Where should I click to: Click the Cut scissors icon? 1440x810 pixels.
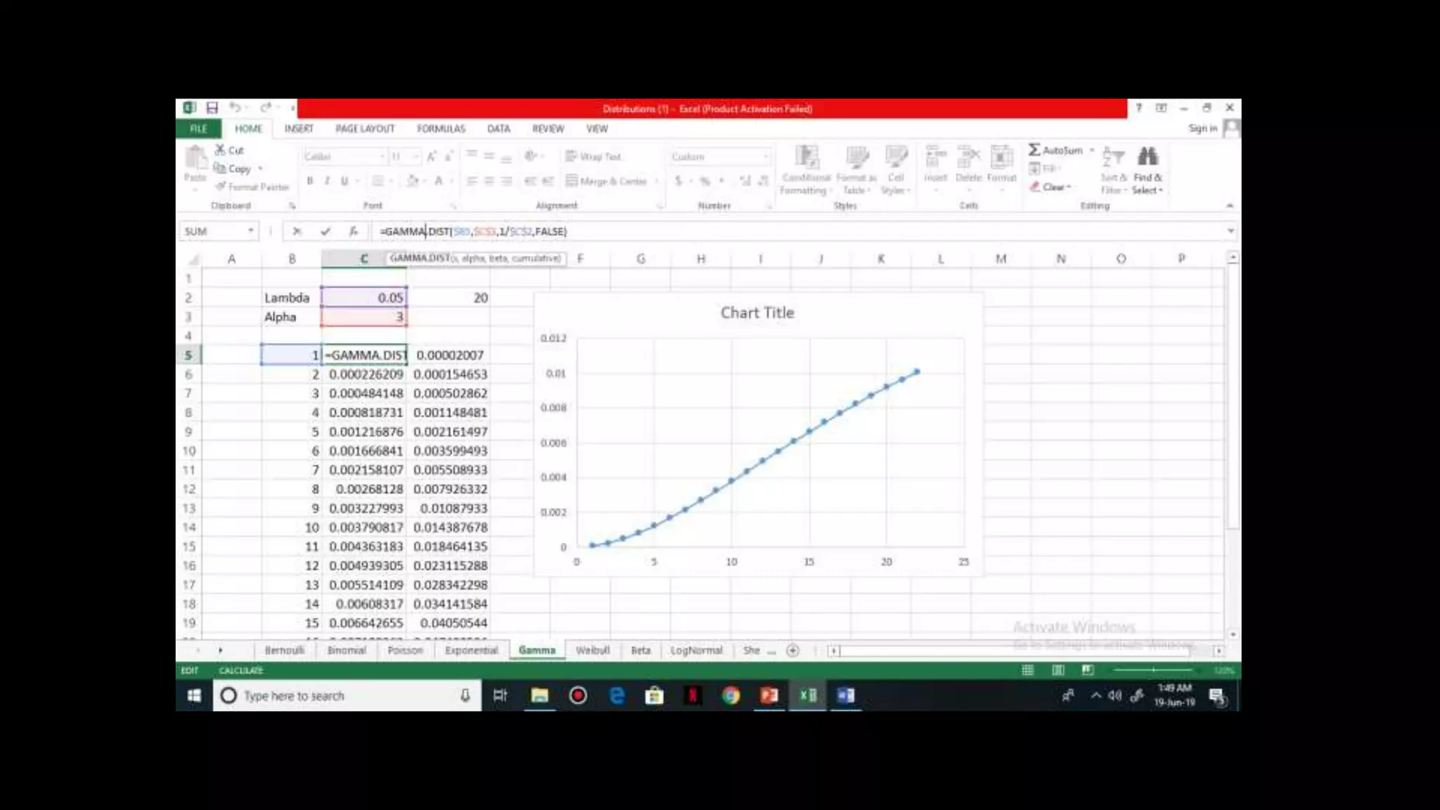(x=220, y=150)
